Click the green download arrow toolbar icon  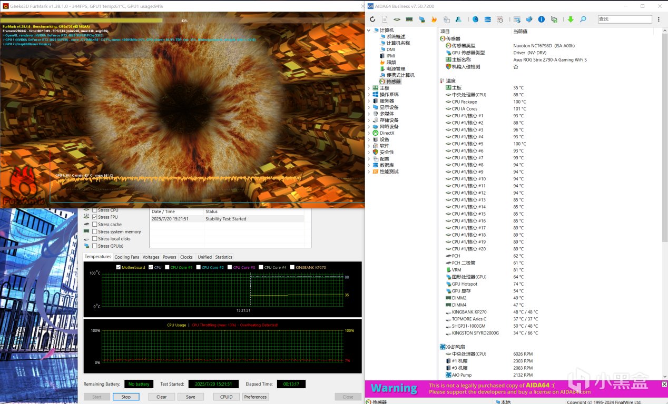coord(571,19)
